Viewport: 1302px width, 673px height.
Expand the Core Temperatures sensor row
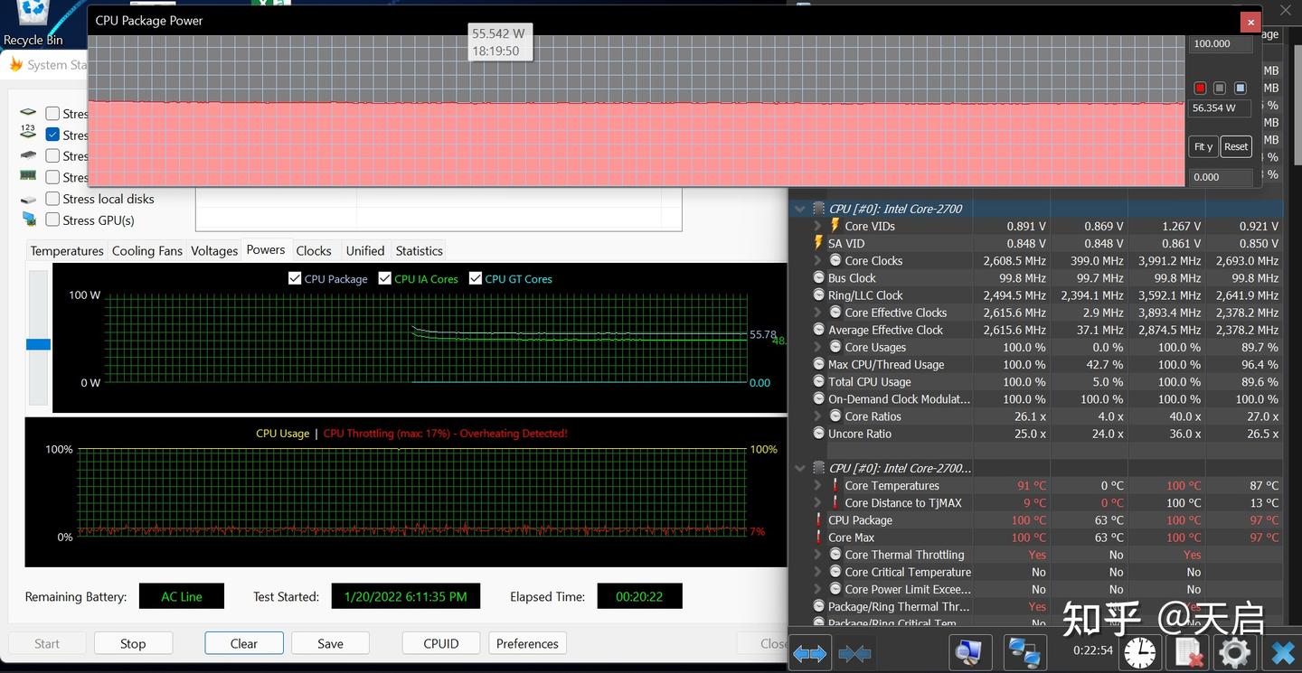[817, 486]
